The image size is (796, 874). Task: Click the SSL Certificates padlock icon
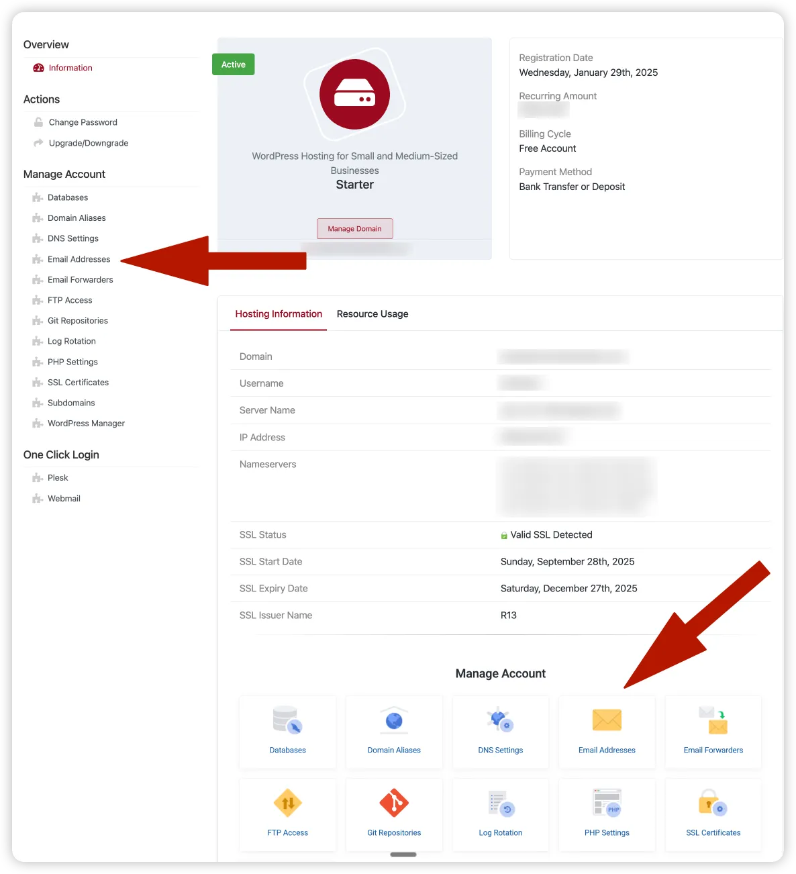tap(712, 804)
